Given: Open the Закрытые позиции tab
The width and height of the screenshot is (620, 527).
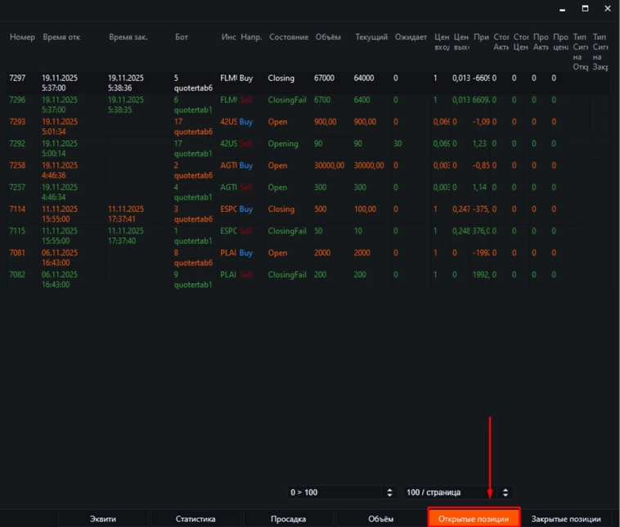Looking at the screenshot, I should tap(566, 519).
